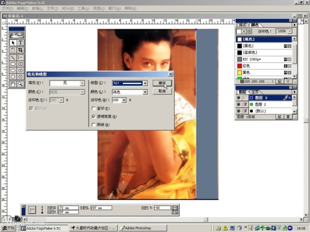This screenshot has width=310, height=232.
Task: Toggle the stroke overprint checkbox
Action: tap(94, 108)
